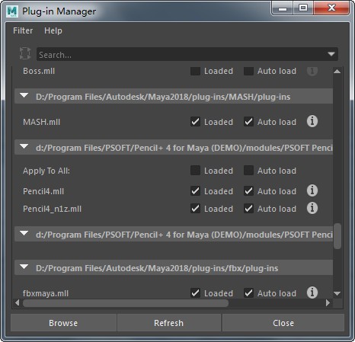Open the Filter menu

pyautogui.click(x=23, y=30)
